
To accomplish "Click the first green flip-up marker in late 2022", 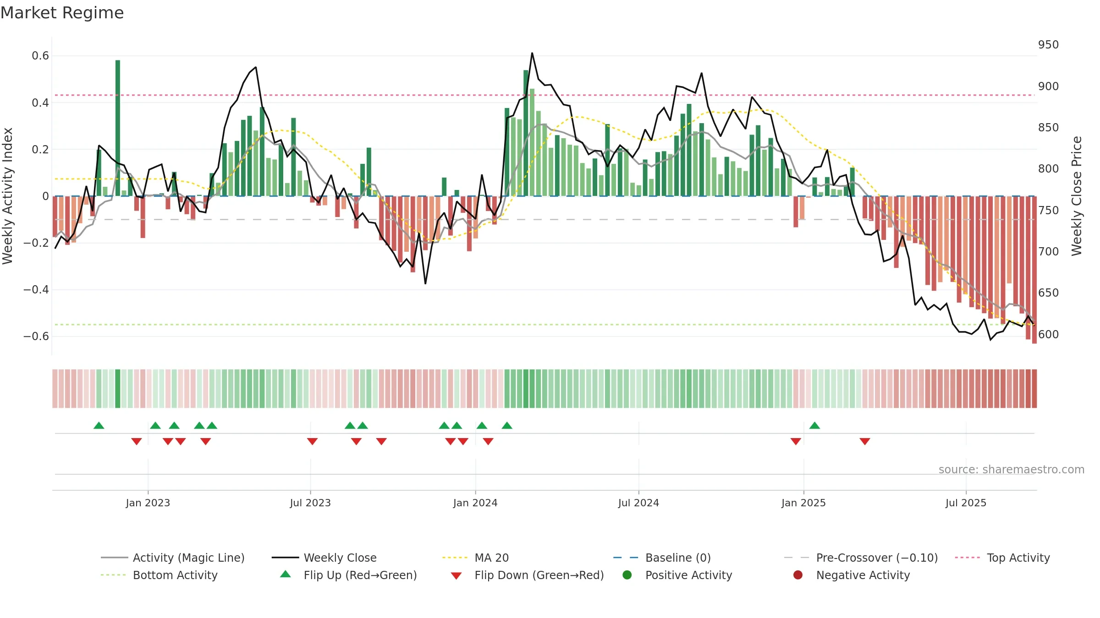I will point(99,425).
